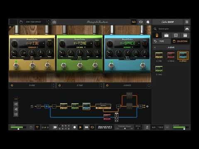Open X-VIBE slot options arrows
The width and height of the screenshot is (199, 149).
54,85
